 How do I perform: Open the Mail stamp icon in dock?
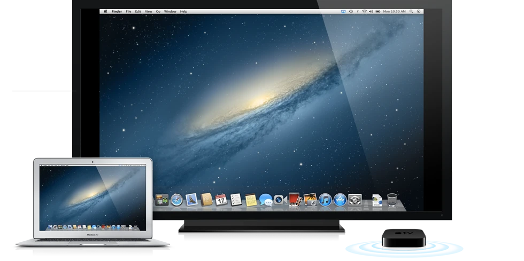click(191, 200)
